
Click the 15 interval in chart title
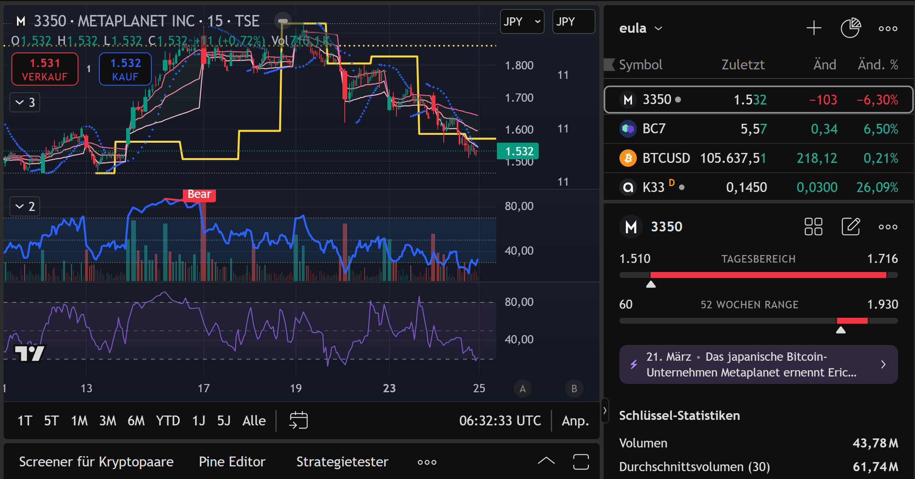coord(215,21)
